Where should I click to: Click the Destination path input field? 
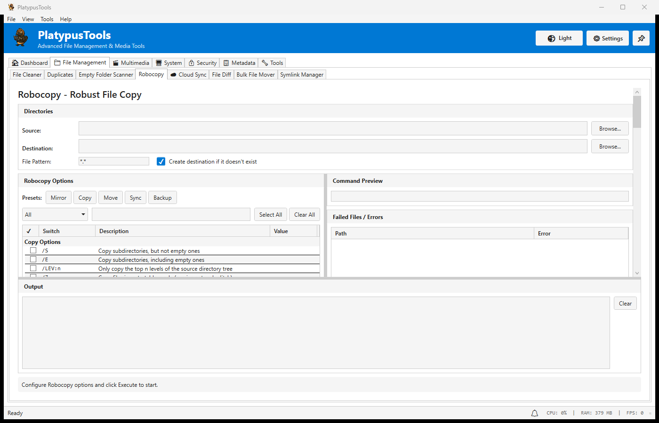[x=332, y=146]
